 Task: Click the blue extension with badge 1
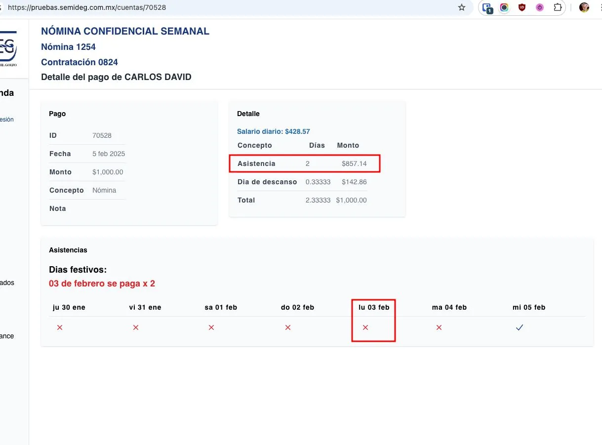(x=487, y=7)
